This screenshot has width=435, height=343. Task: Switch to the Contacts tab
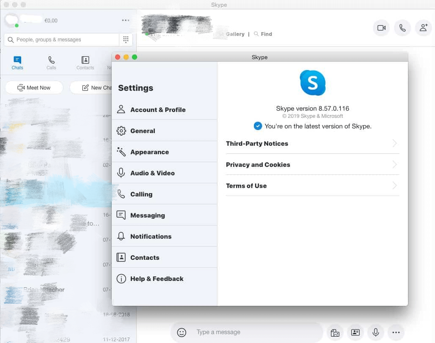coord(85,63)
